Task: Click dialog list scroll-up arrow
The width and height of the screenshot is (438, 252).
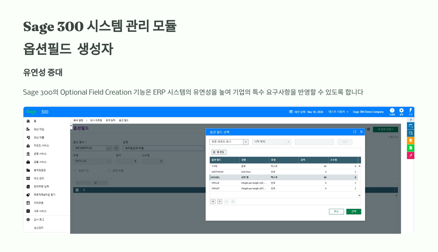Action: pos(359,166)
